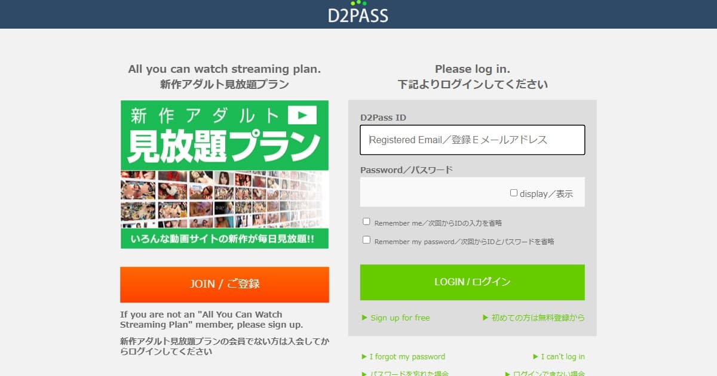717x376 pixels.
Task: Click the green LOGIN / ログイン button
Action: 472,282
